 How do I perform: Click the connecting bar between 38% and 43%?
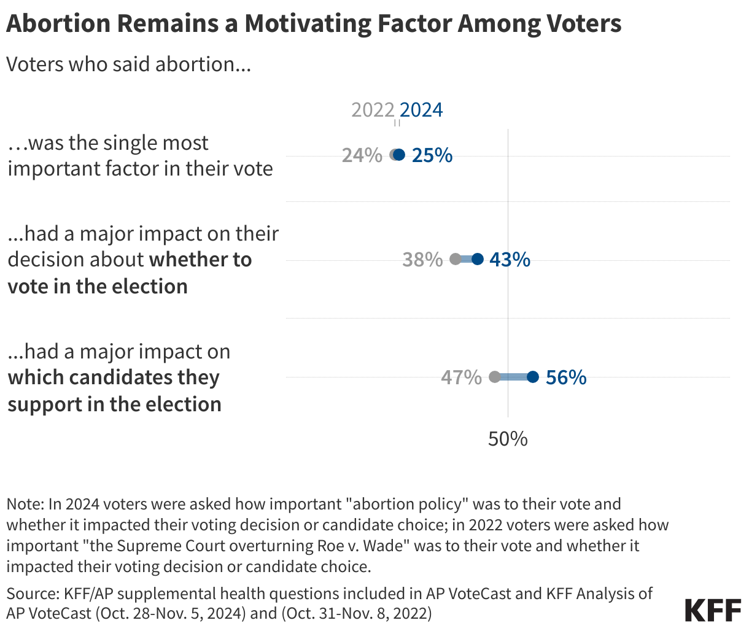pos(467,259)
